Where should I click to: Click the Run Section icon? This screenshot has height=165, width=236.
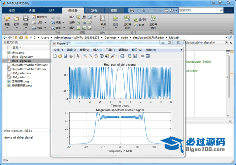point(136,19)
